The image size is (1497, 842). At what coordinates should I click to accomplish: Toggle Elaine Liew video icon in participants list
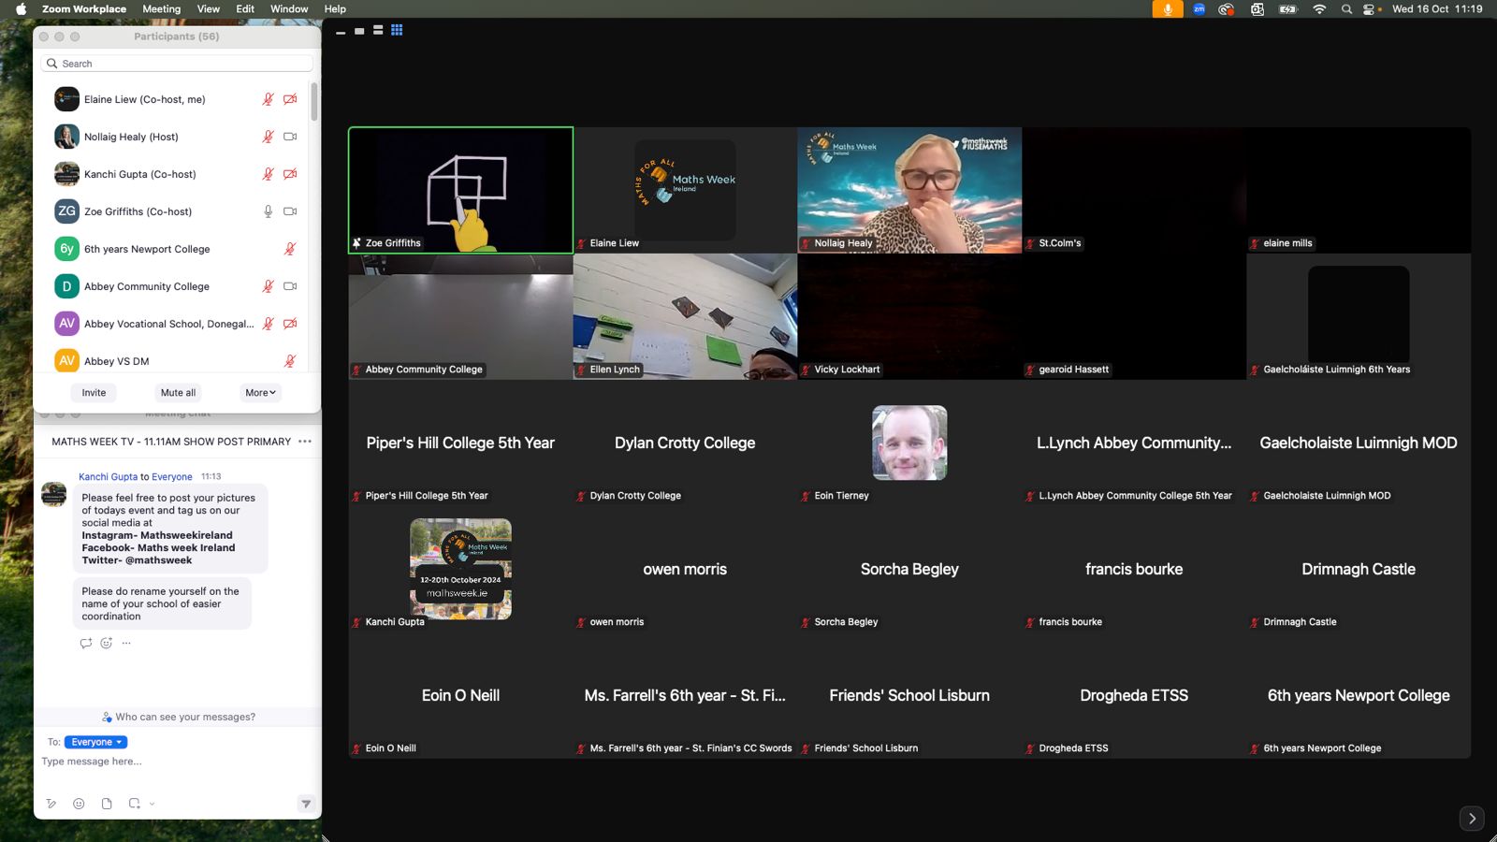(290, 99)
